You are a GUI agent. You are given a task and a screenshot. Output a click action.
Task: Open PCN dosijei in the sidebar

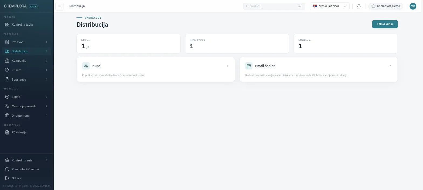27,132
